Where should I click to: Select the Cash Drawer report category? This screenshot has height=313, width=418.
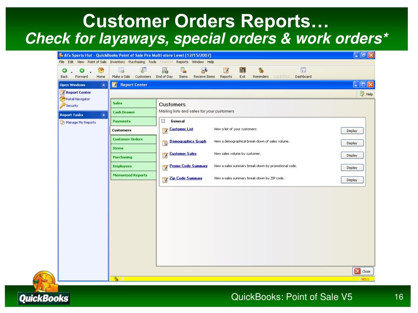[x=133, y=112]
